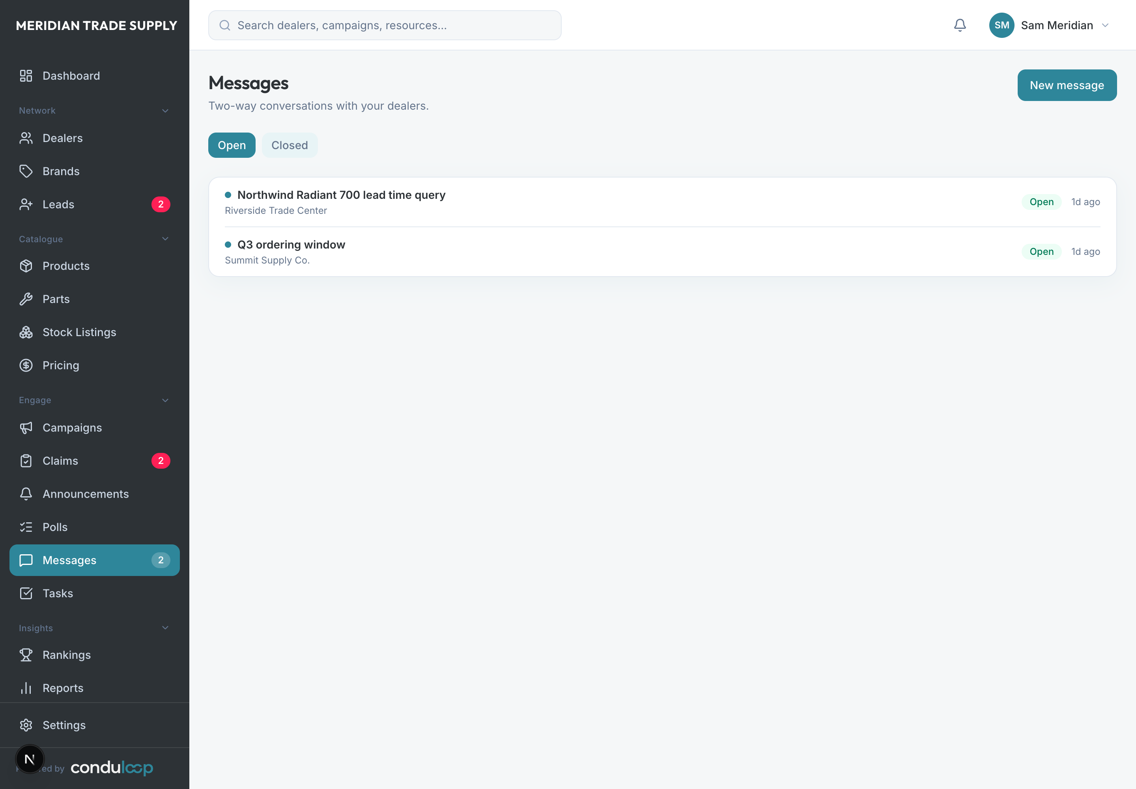Collapse the Engage section chevron
Viewport: 1136px width, 789px height.
coord(165,400)
